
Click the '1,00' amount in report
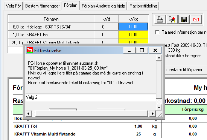[x=138, y=126]
